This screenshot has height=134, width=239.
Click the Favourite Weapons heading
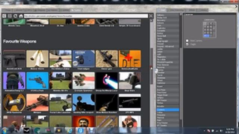point(20,41)
